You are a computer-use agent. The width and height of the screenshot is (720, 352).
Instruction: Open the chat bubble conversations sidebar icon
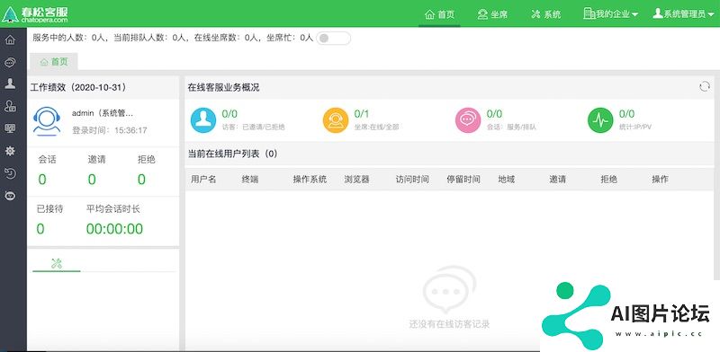point(10,62)
